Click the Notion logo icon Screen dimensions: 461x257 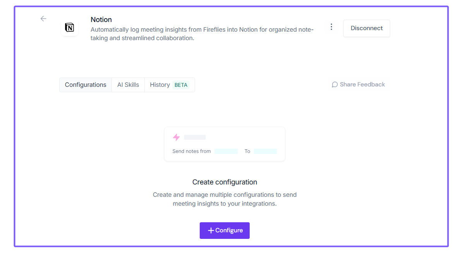[x=70, y=27]
